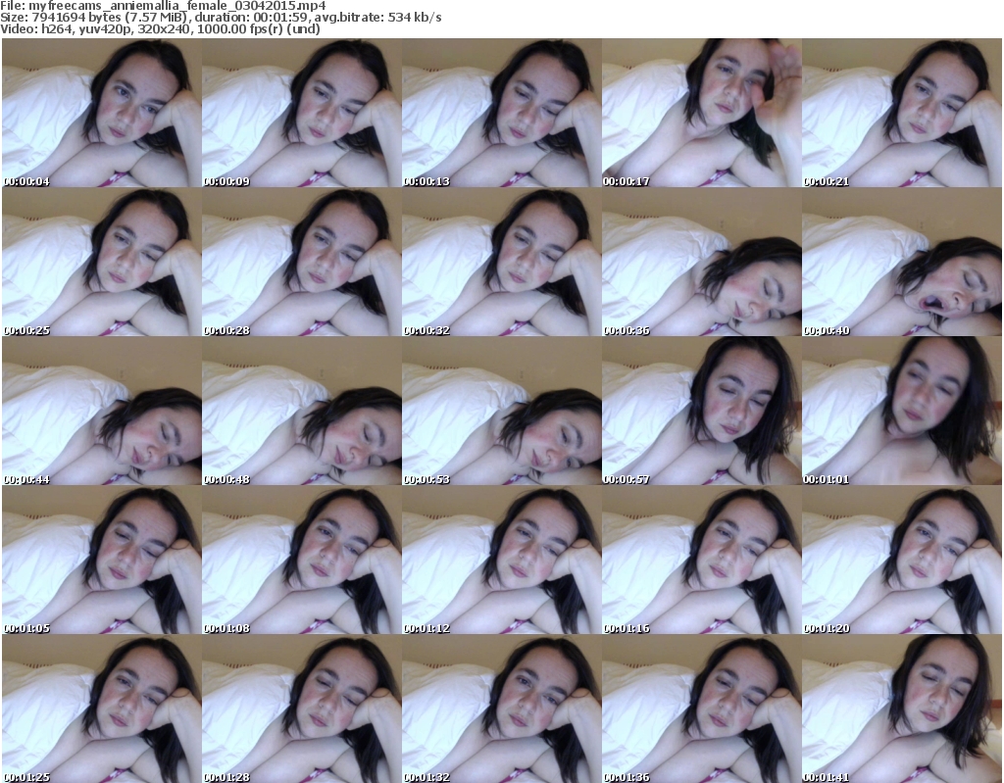Select the 00:01:01 frame
Viewport: 1004px width, 783px height.
coord(901,412)
